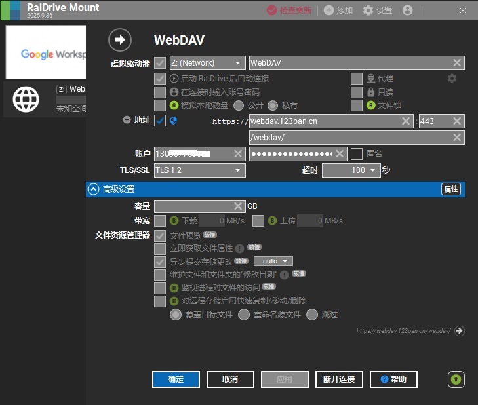Click the disconnect button
Screen dimensions: 478x405
339,379
